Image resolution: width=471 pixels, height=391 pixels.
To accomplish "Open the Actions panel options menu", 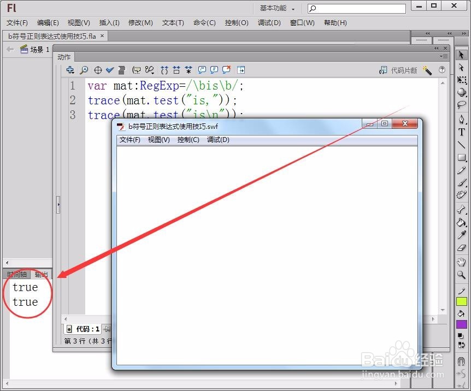I will pyautogui.click(x=444, y=56).
